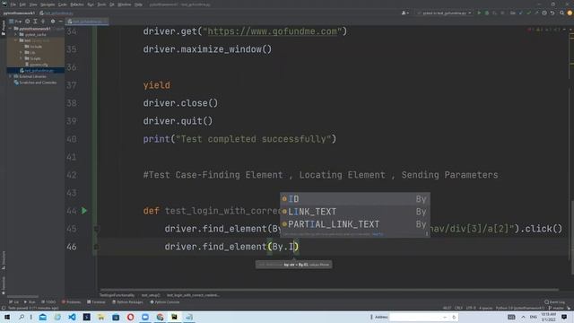The width and height of the screenshot is (574, 323).
Task: Click test_login_with_correct breadcrumb
Action: coord(193,295)
